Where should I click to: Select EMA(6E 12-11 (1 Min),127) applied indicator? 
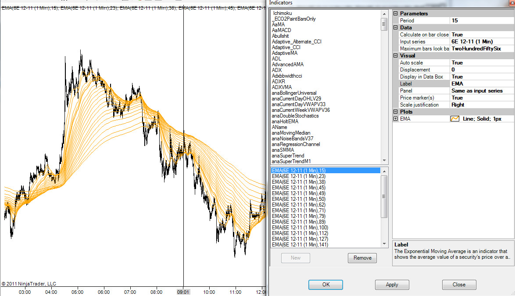300,239
